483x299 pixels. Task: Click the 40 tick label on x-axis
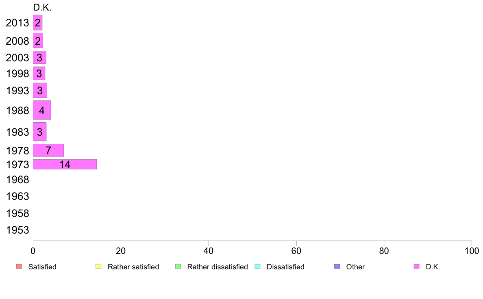[209, 251]
